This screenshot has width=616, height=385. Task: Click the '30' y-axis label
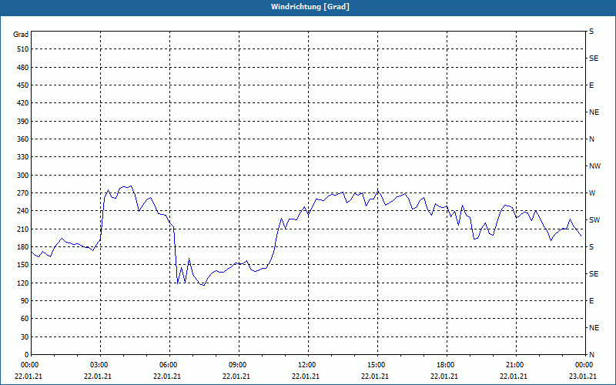(25, 337)
